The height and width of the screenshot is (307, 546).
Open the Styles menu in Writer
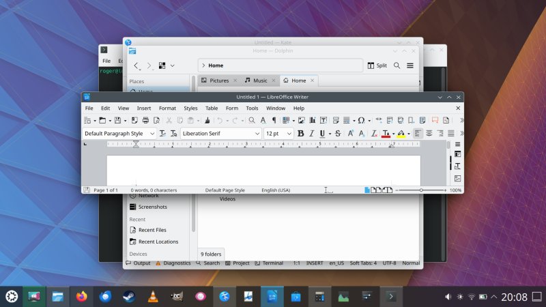point(190,108)
